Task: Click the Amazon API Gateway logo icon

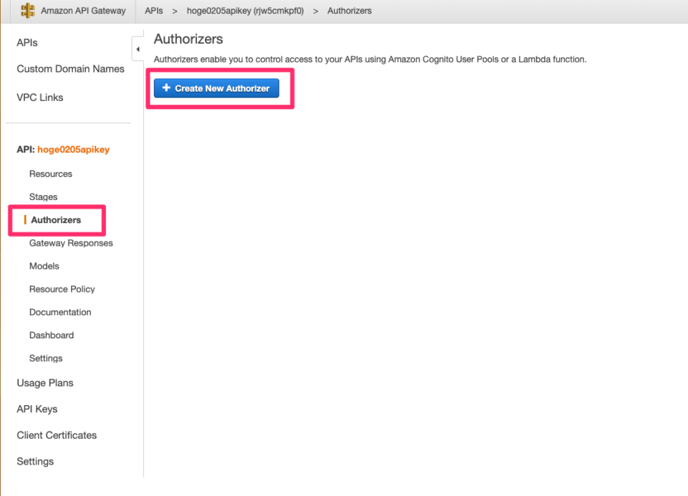Action: [27, 10]
